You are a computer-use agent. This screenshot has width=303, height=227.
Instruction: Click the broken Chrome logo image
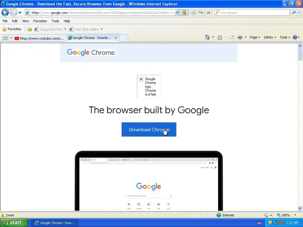149,87
